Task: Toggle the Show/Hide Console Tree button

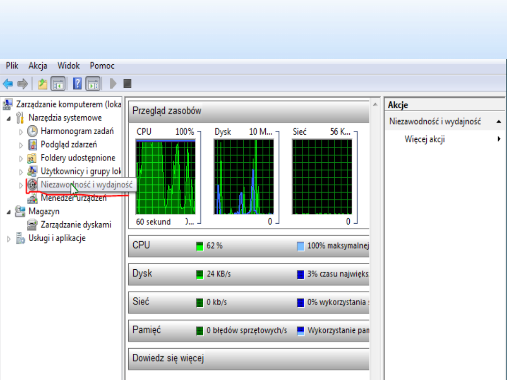Action: [x=58, y=84]
